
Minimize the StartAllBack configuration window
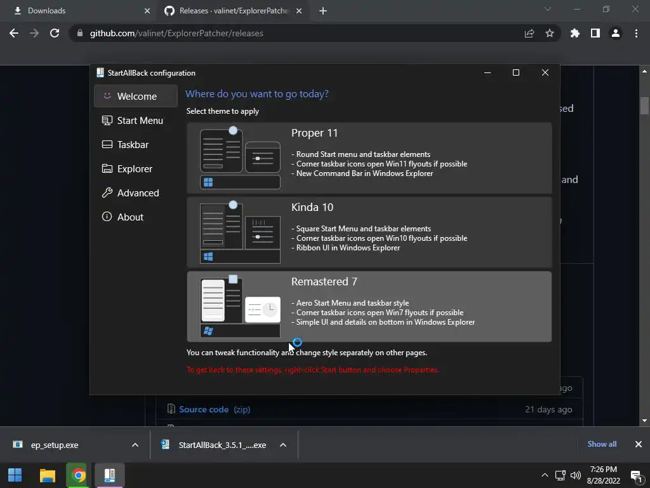point(487,72)
